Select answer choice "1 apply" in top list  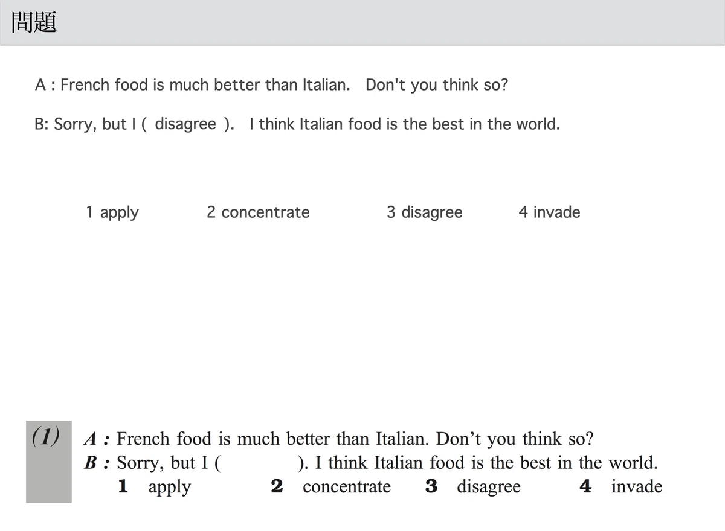(x=112, y=212)
